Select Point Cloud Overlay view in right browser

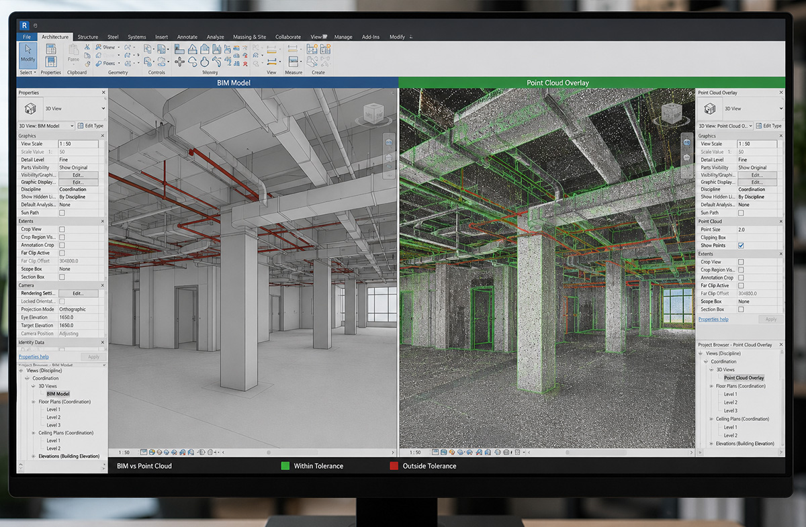click(744, 378)
